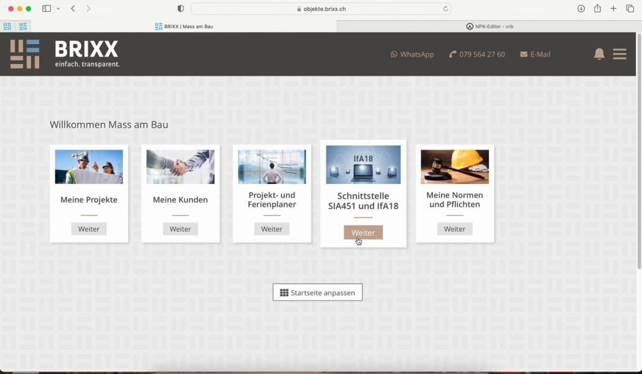This screenshot has width=642, height=374.
Task: Click the Startseite anpassen button
Action: [x=318, y=293]
